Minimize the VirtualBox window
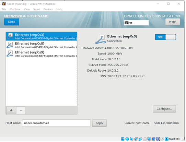Image resolution: width=186 pixels, height=142 pixels. click(x=158, y=4)
